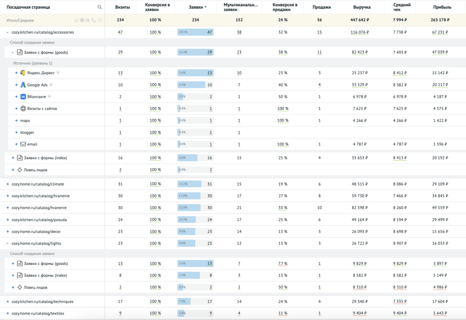Sort by the Заявки column header

pos(198,7)
